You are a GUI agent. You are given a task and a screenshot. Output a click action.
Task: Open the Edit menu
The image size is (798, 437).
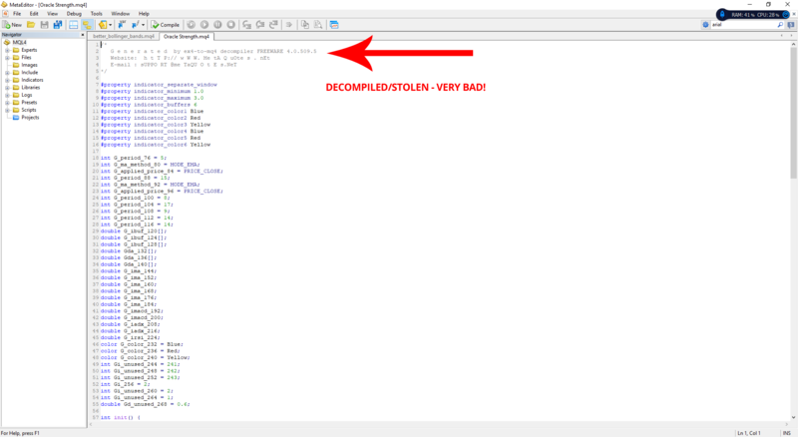coord(34,14)
